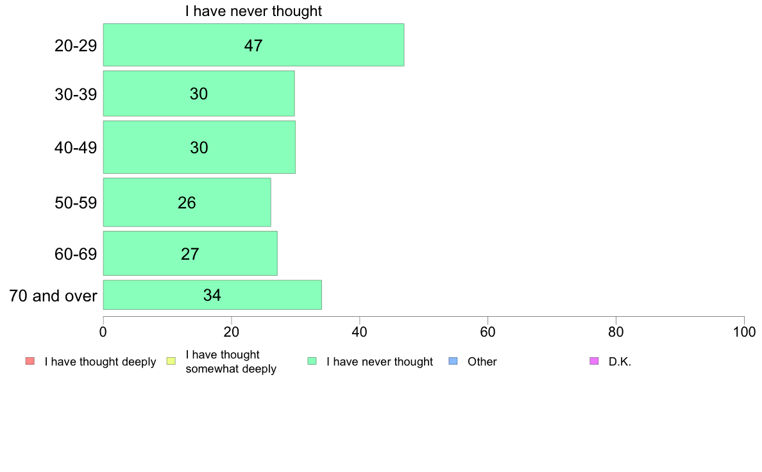Select the 40-49 age group bar
762x472 pixels.
[x=199, y=147]
